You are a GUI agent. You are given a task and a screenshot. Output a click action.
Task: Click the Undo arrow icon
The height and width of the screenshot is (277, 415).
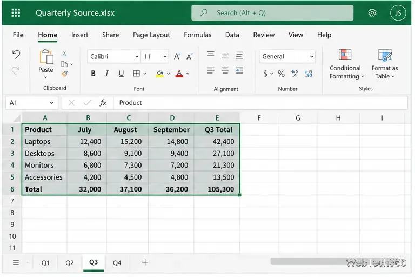click(16, 54)
